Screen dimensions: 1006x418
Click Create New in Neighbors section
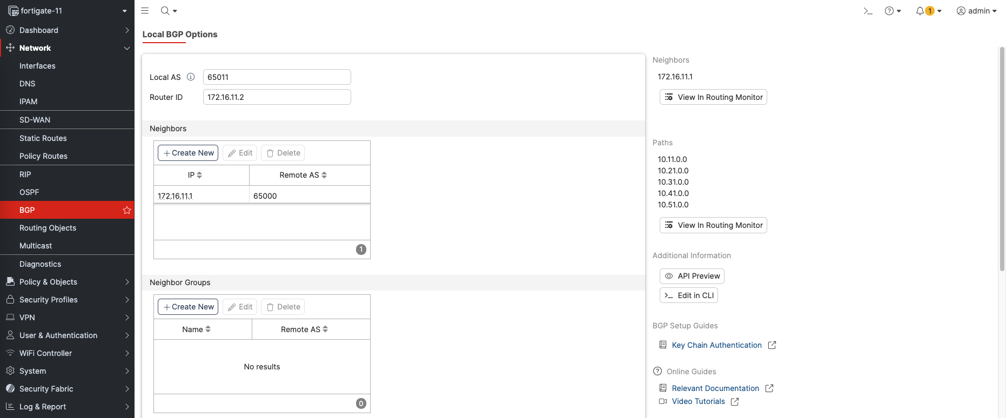click(188, 153)
